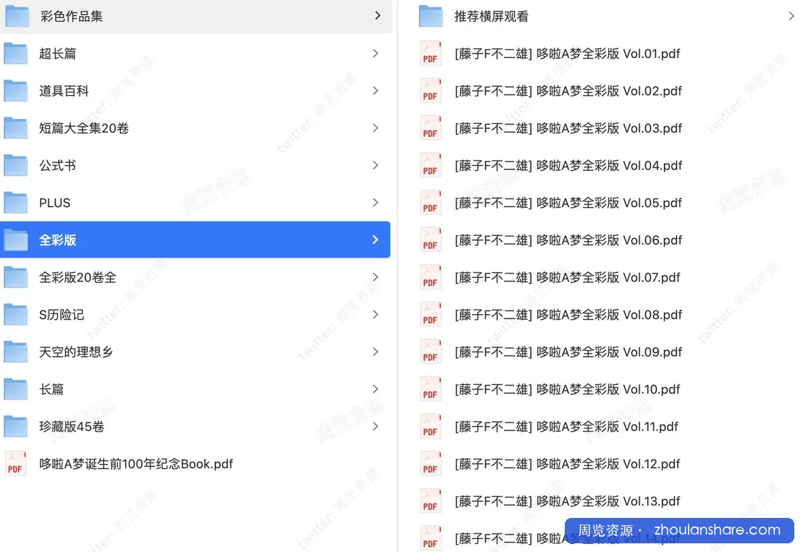Select file name 哆啦A梦全彩版 Vol.13.pdf
This screenshot has height=552, width=803.
pos(567,501)
